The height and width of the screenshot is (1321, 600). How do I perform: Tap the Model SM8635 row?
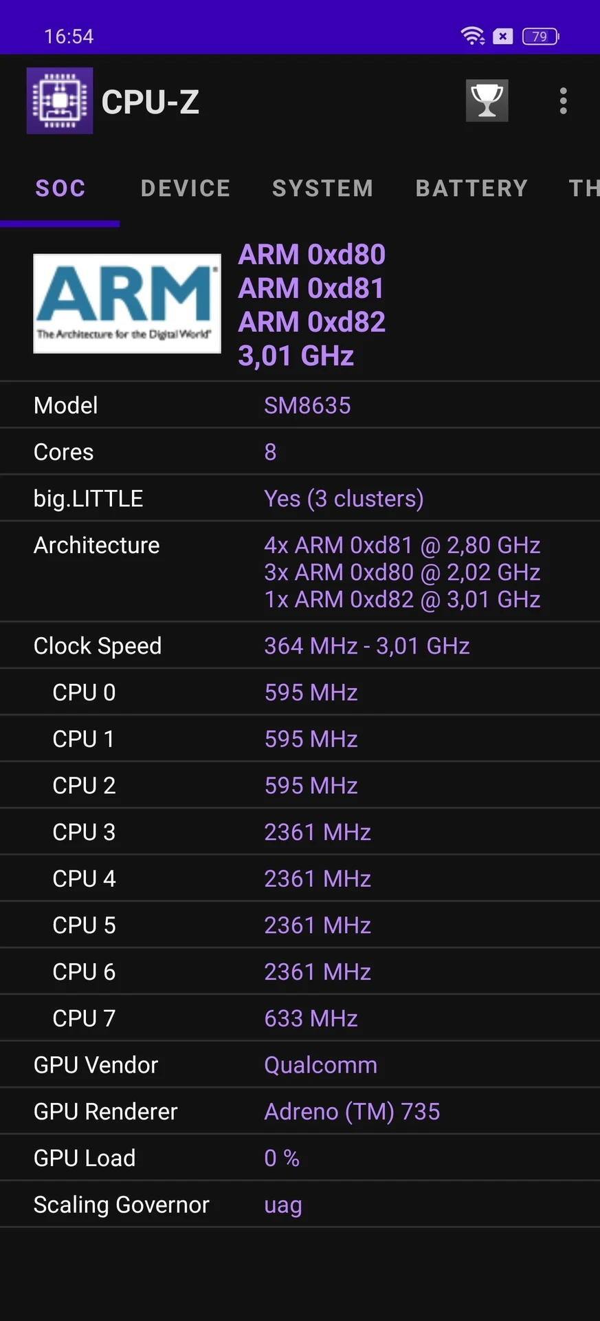(300, 405)
